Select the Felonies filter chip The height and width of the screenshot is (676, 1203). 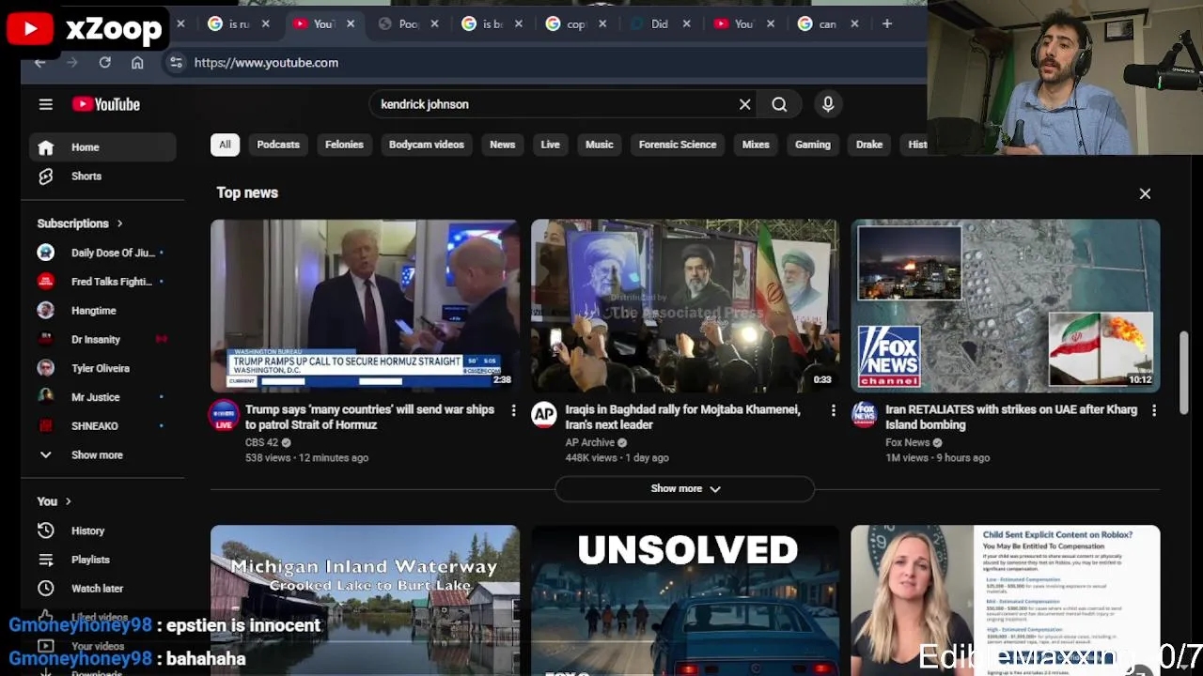pyautogui.click(x=344, y=145)
